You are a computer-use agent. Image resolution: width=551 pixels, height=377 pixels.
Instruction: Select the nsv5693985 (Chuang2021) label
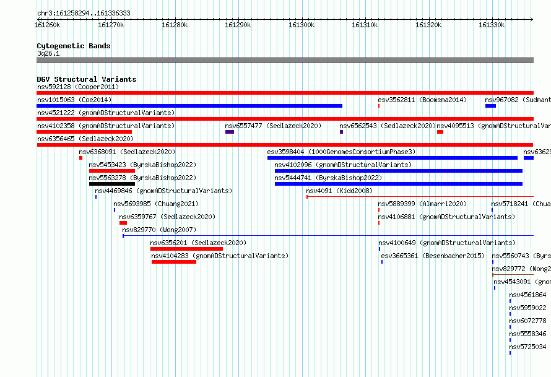(156, 204)
